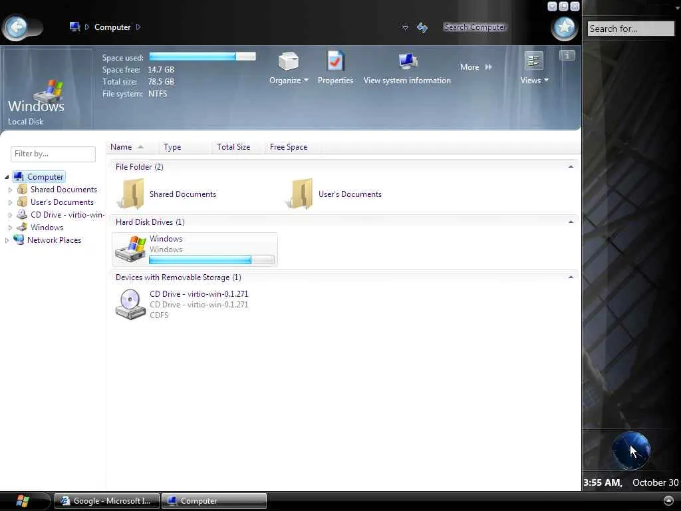Toggle the info pane icon at top right
The image size is (681, 511).
pyautogui.click(x=567, y=55)
